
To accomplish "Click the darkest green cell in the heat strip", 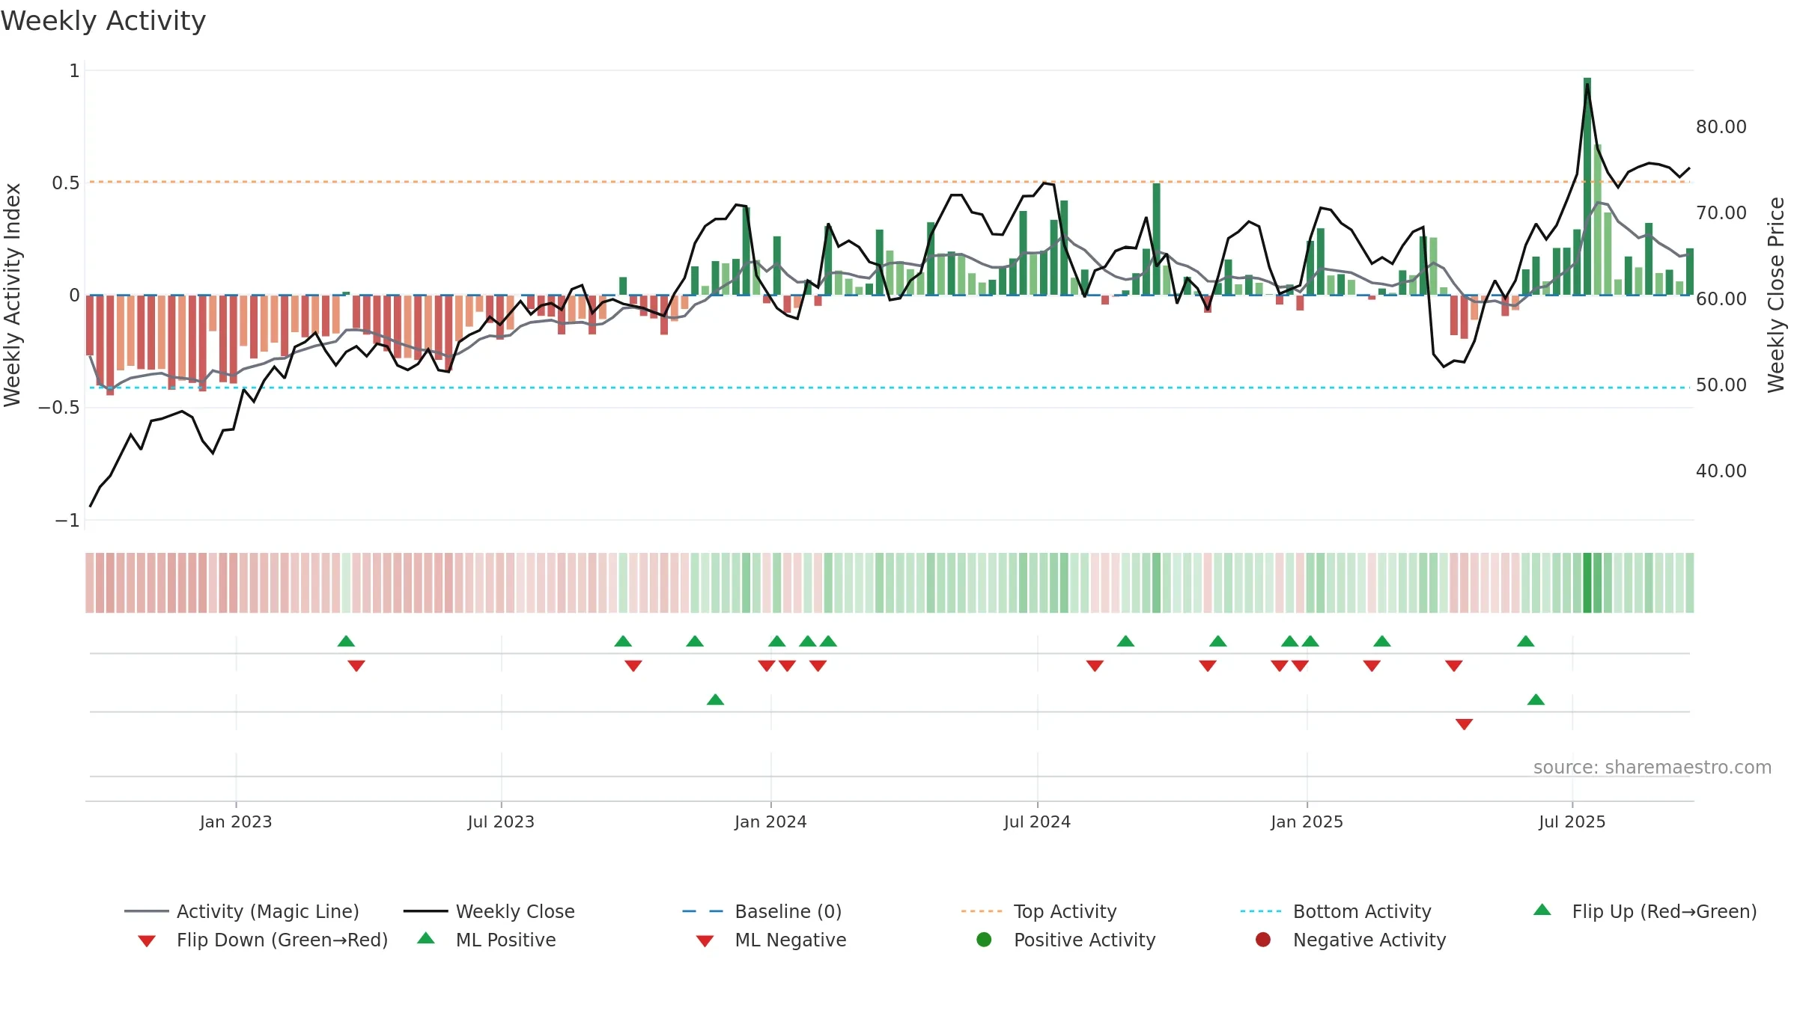I will pyautogui.click(x=1587, y=583).
